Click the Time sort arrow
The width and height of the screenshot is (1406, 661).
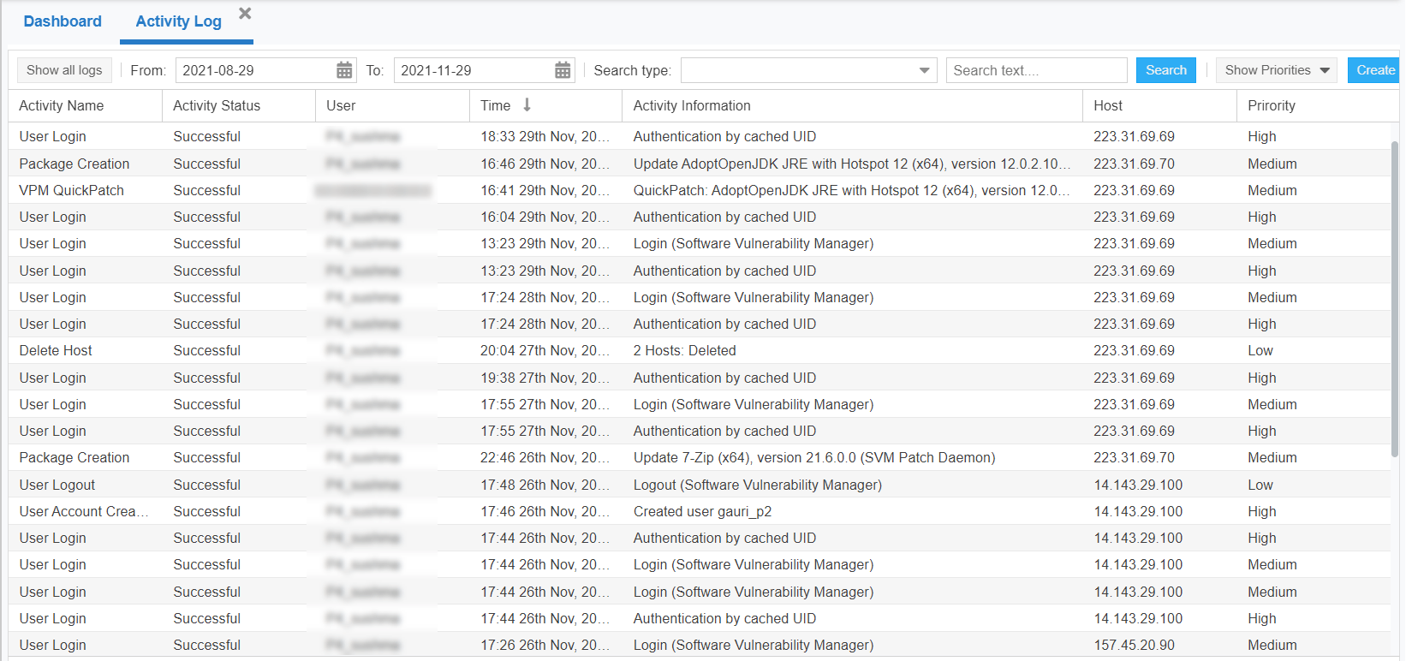(527, 104)
